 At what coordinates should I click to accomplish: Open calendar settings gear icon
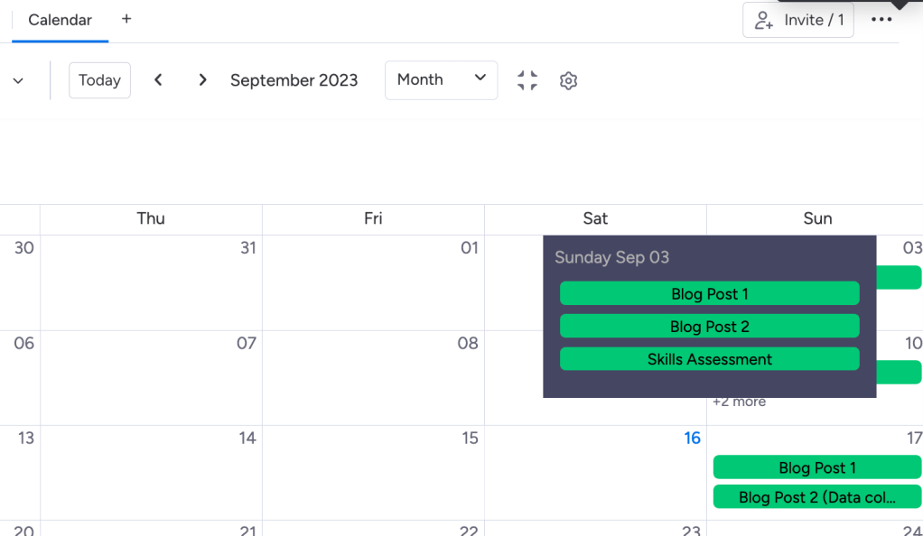pos(568,81)
